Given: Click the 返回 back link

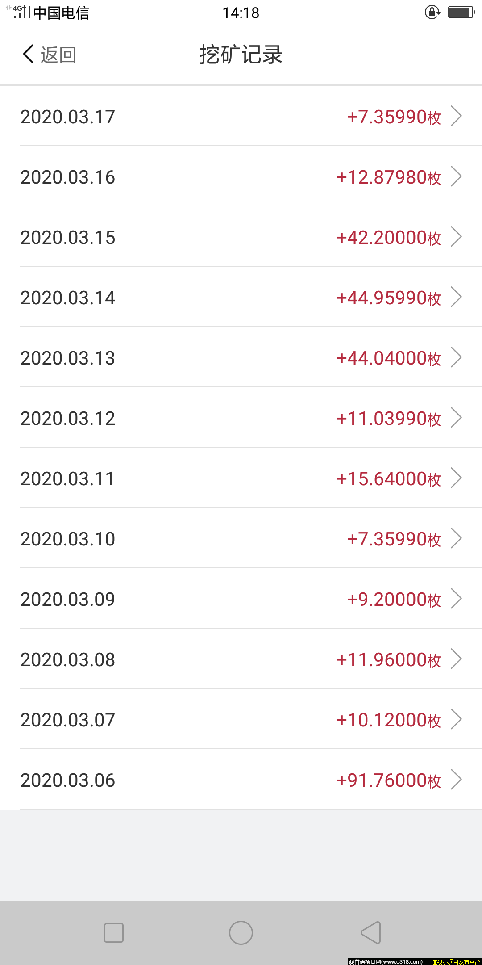Looking at the screenshot, I should coord(58,55).
